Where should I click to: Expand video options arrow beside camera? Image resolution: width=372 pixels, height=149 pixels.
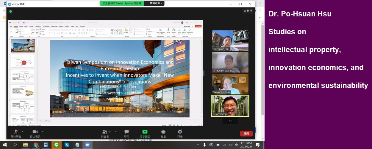tap(43, 131)
